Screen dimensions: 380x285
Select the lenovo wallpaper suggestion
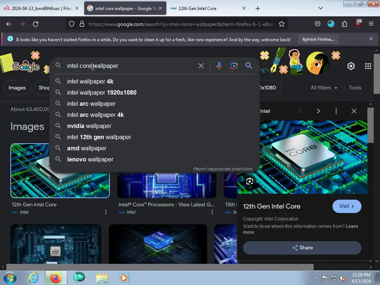[x=154, y=160]
